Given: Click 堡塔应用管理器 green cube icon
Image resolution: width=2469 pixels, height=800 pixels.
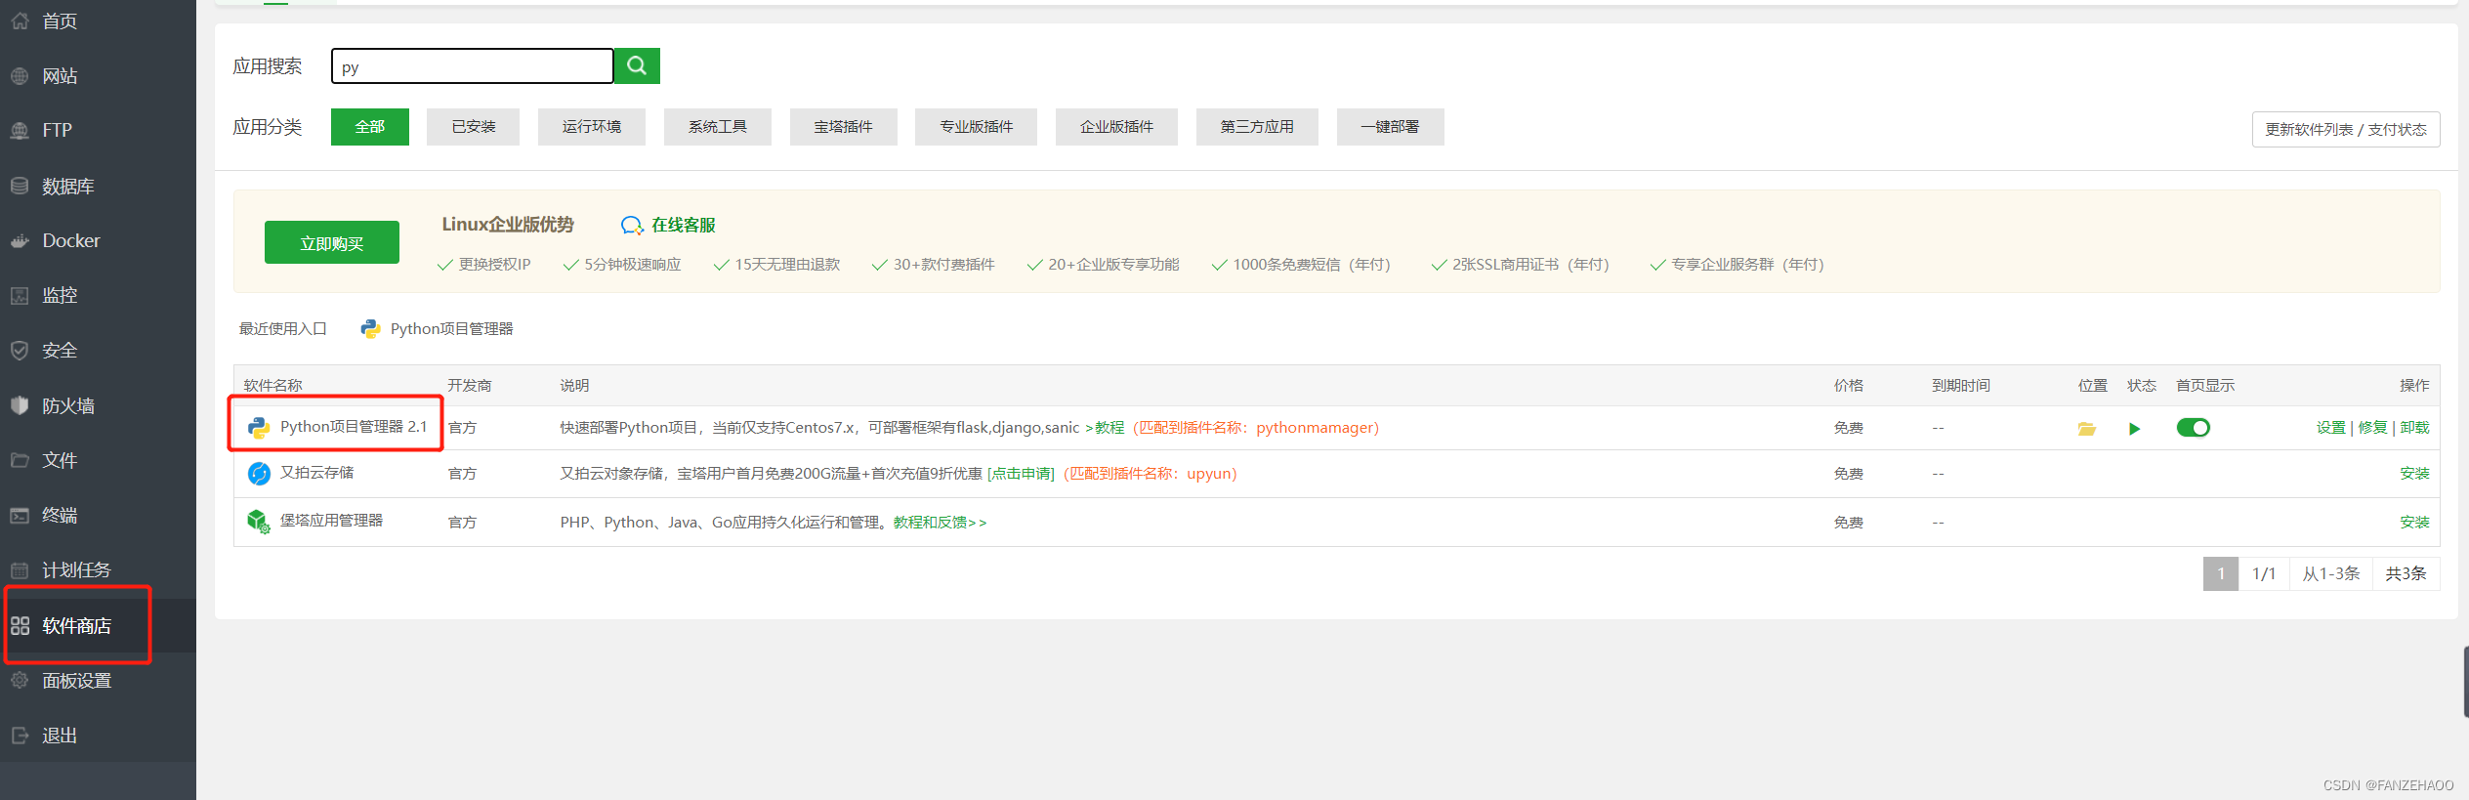Looking at the screenshot, I should click(259, 522).
